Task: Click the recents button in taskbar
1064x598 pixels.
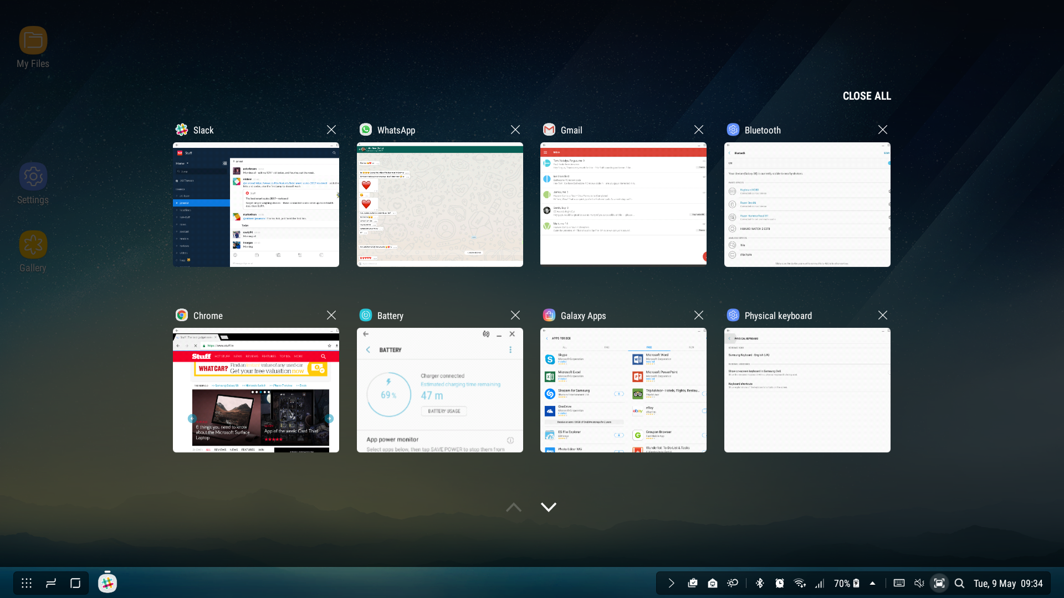Action: 51,583
